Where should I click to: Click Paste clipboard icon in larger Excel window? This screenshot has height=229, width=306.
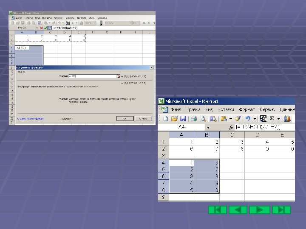(x=224, y=119)
